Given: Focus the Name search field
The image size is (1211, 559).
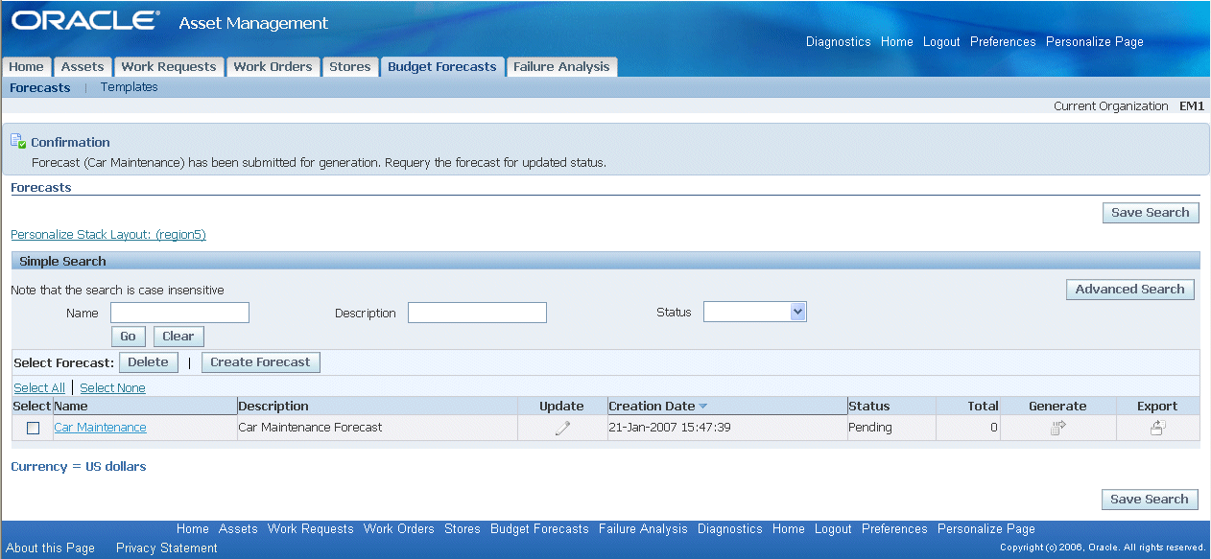Looking at the screenshot, I should click(x=179, y=313).
